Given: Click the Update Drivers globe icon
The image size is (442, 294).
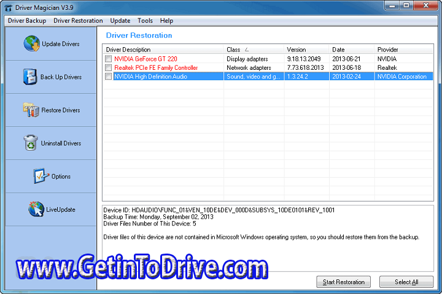Looking at the screenshot, I should pos(31,43).
